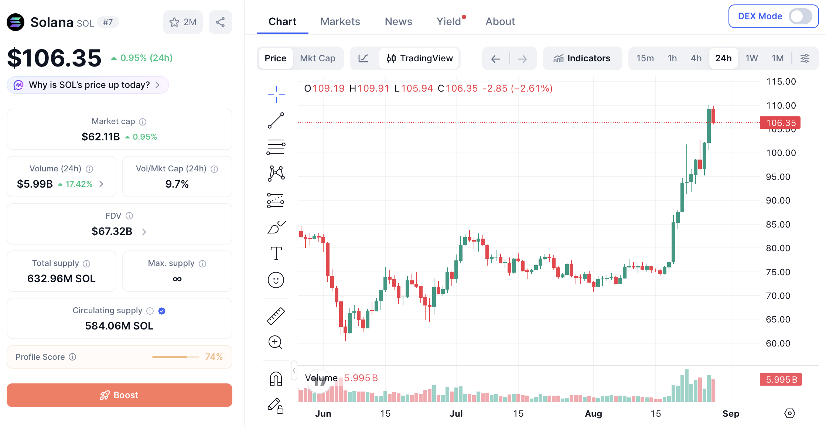Select the crosshair cursor tool
Image resolution: width=826 pixels, height=427 pixels.
pos(276,94)
